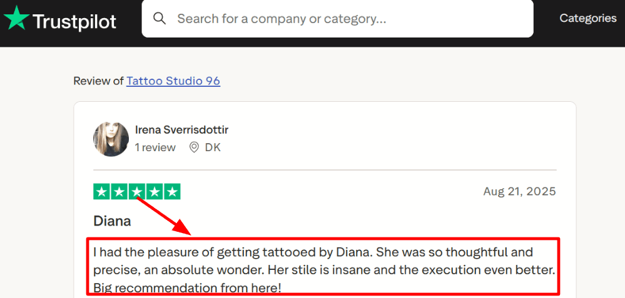625x298 pixels.
Task: Select the second rating star
Action: (119, 191)
